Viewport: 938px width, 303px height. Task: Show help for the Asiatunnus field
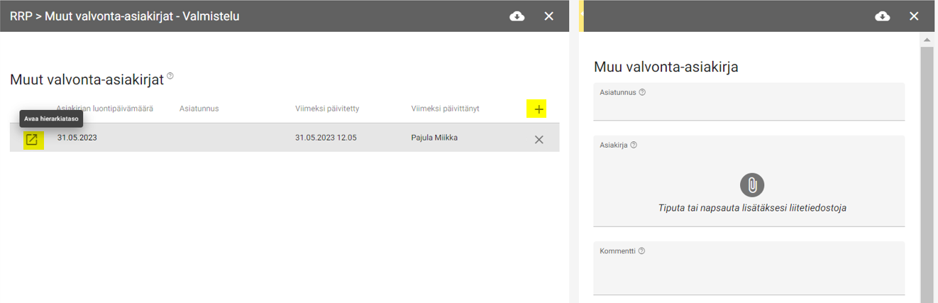tap(642, 92)
